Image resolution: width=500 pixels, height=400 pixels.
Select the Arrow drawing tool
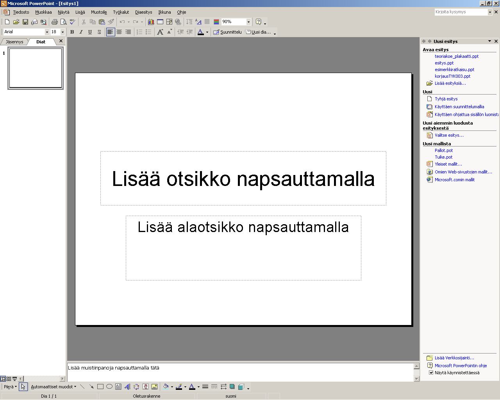91,387
